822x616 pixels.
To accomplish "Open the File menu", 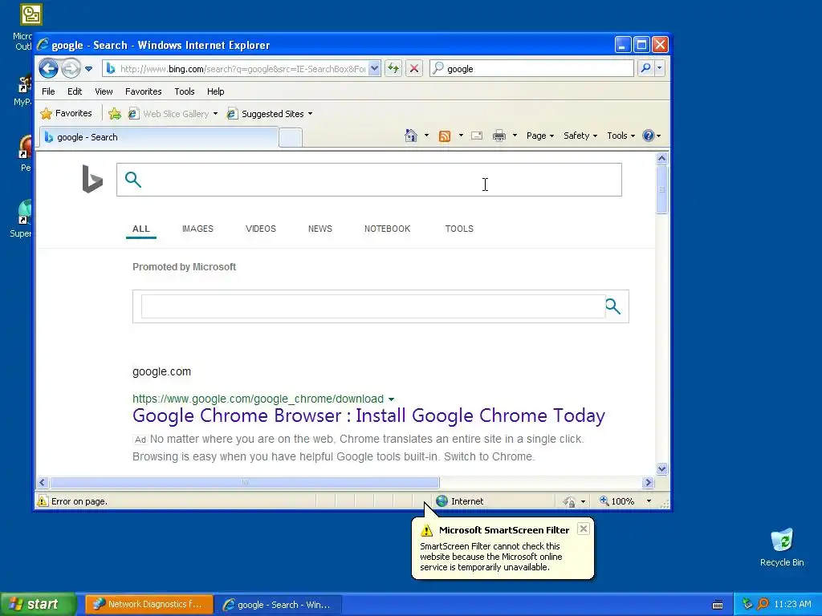I will click(48, 91).
